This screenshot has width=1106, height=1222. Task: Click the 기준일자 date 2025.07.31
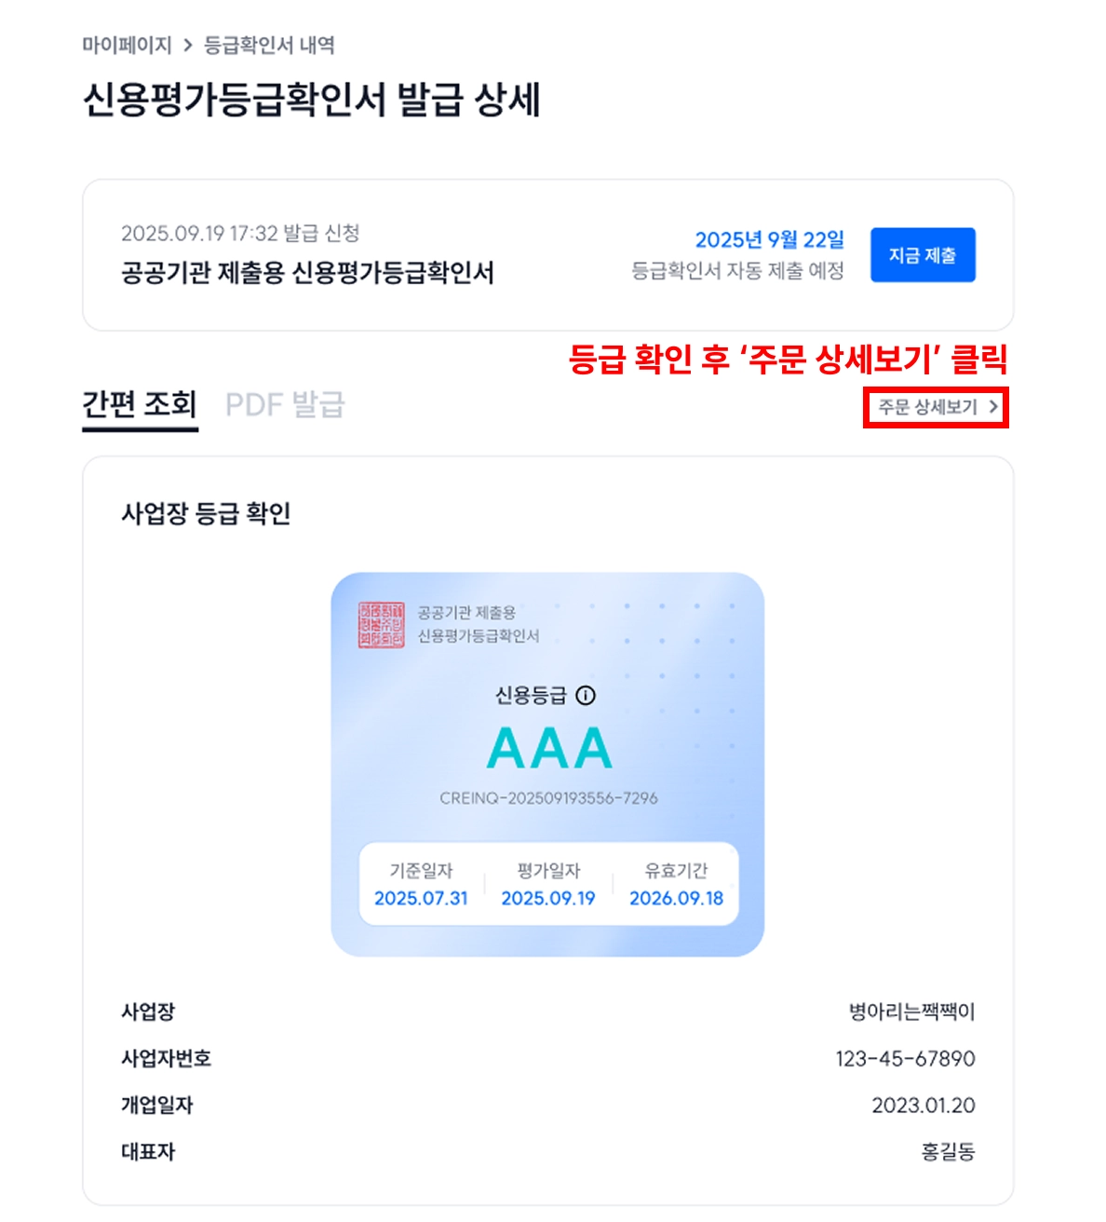point(421,898)
